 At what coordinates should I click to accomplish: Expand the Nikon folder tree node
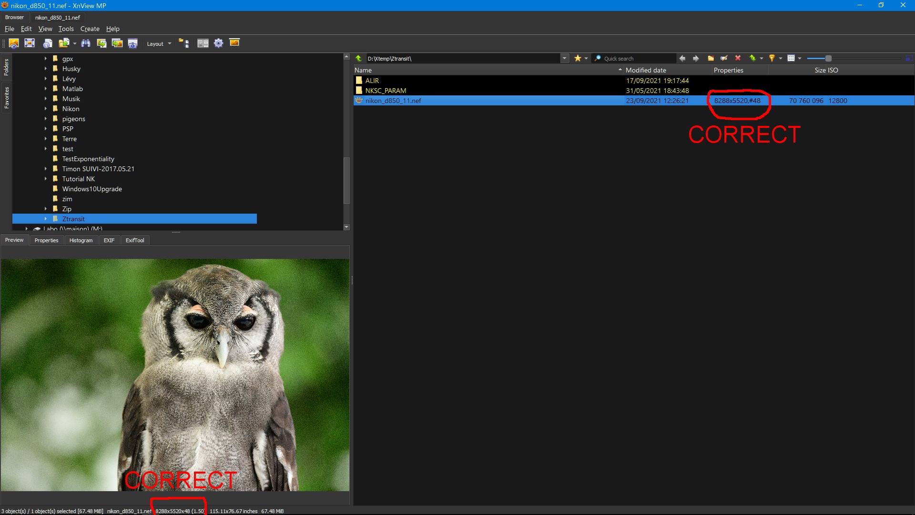point(46,109)
